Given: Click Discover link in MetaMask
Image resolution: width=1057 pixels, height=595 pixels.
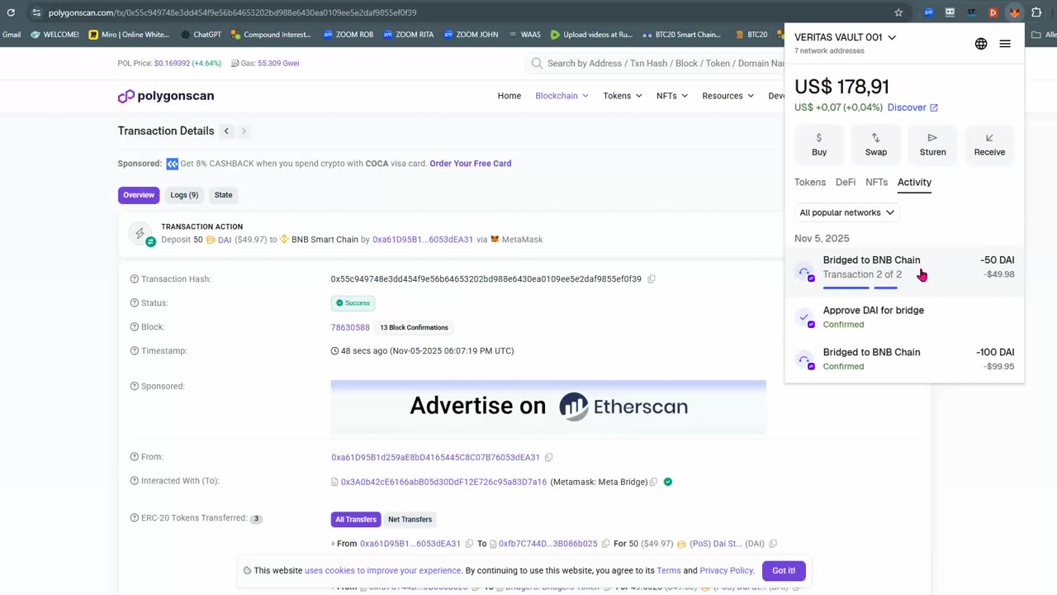Looking at the screenshot, I should [x=912, y=107].
